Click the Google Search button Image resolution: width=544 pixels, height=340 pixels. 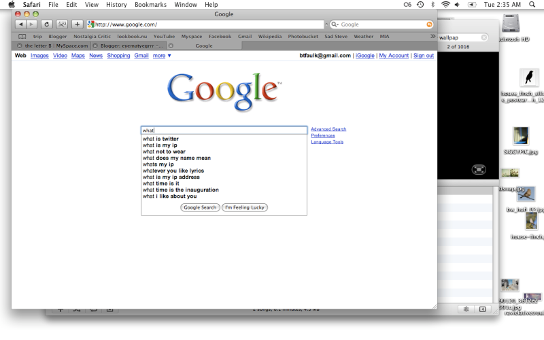click(x=200, y=207)
